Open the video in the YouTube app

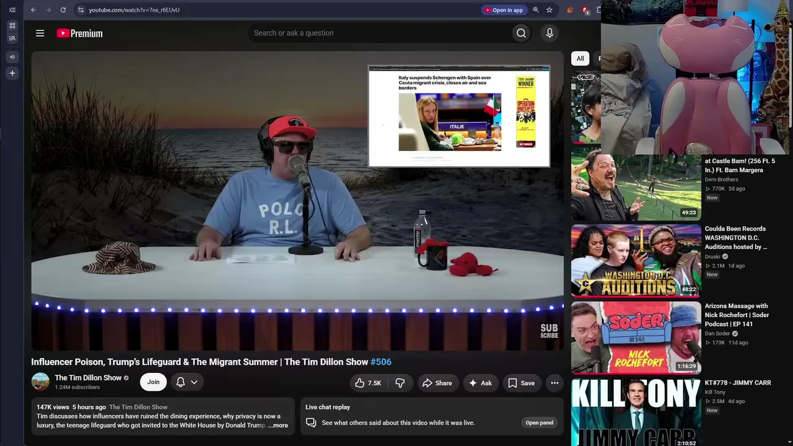click(x=504, y=10)
